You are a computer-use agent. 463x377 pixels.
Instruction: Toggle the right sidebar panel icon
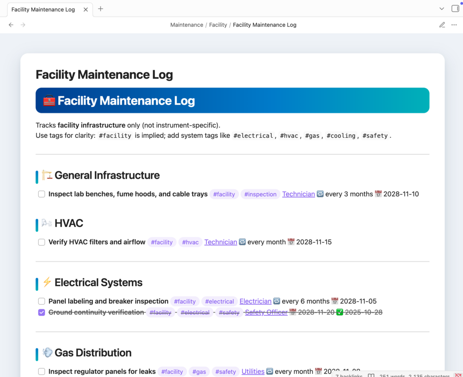[455, 9]
